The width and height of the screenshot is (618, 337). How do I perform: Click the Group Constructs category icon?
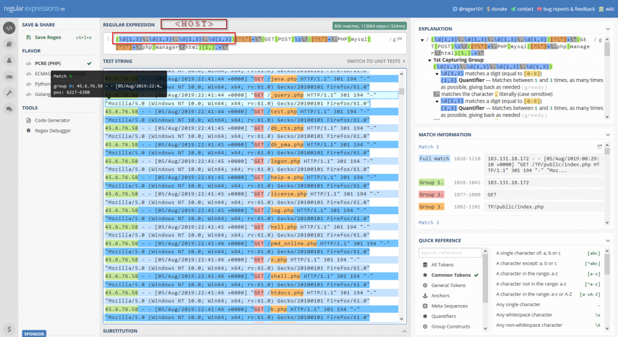425,326
